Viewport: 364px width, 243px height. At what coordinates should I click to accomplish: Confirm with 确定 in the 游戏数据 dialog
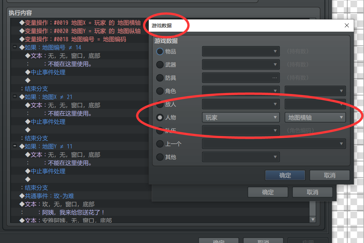click(285, 175)
